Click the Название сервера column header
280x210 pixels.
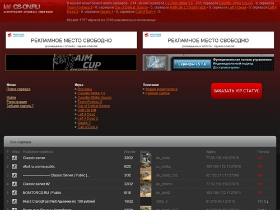(x=38, y=152)
